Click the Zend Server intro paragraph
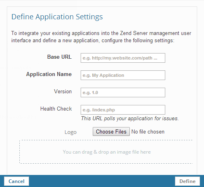This screenshot has height=187, width=204. (x=101, y=37)
